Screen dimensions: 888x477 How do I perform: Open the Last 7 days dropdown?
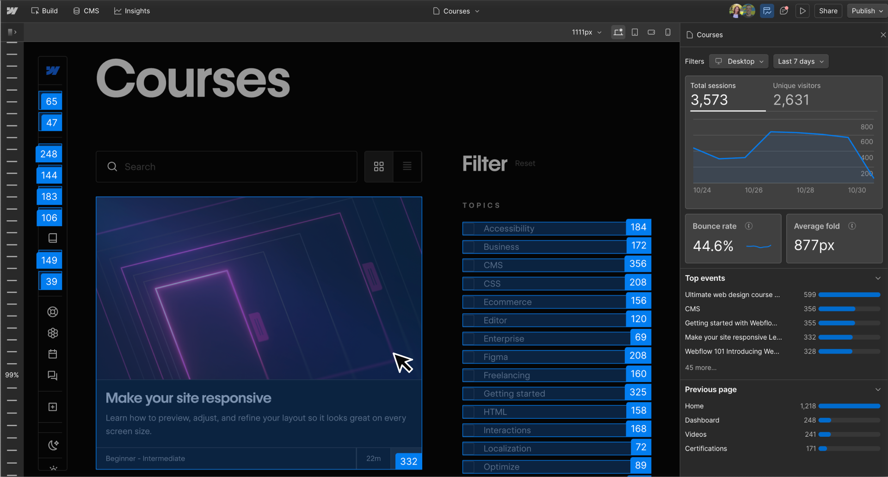(800, 61)
